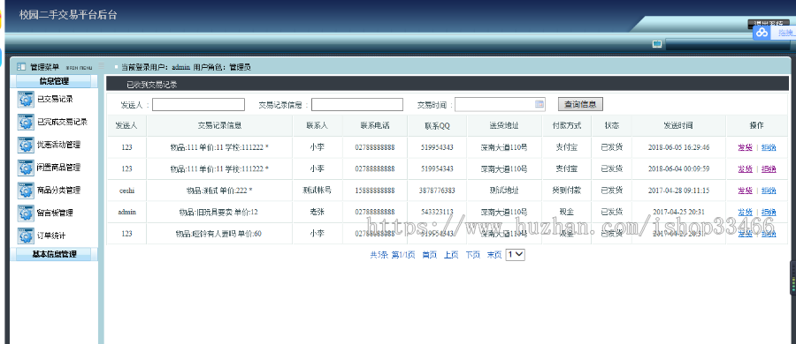The height and width of the screenshot is (344, 796).
Task: Click 发货 for the 2018-06-05 16:29:46 record
Action: click(x=746, y=148)
